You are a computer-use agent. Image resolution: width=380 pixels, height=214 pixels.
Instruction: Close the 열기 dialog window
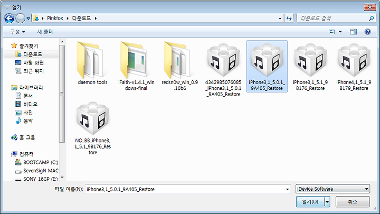pos(370,7)
